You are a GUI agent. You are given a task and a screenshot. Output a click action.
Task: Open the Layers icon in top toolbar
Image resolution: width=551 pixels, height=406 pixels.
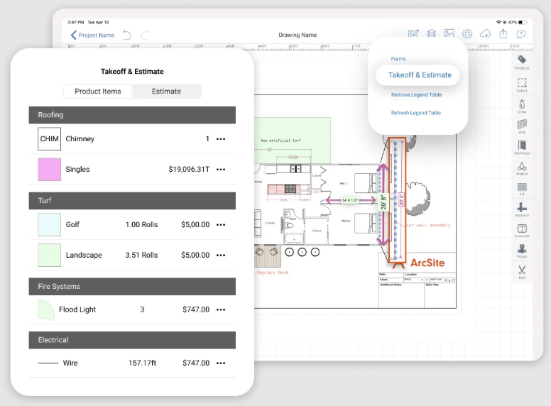click(x=432, y=34)
